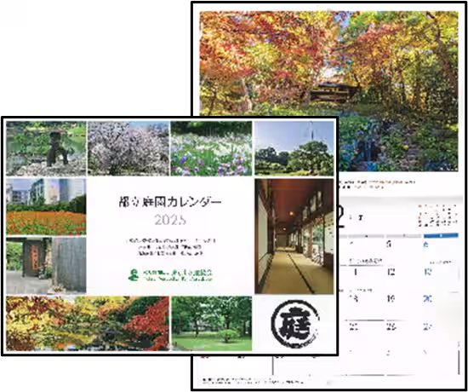This screenshot has width=468, height=392.
Task: Select blue date 20 on the calendar page
Action: 428,298
